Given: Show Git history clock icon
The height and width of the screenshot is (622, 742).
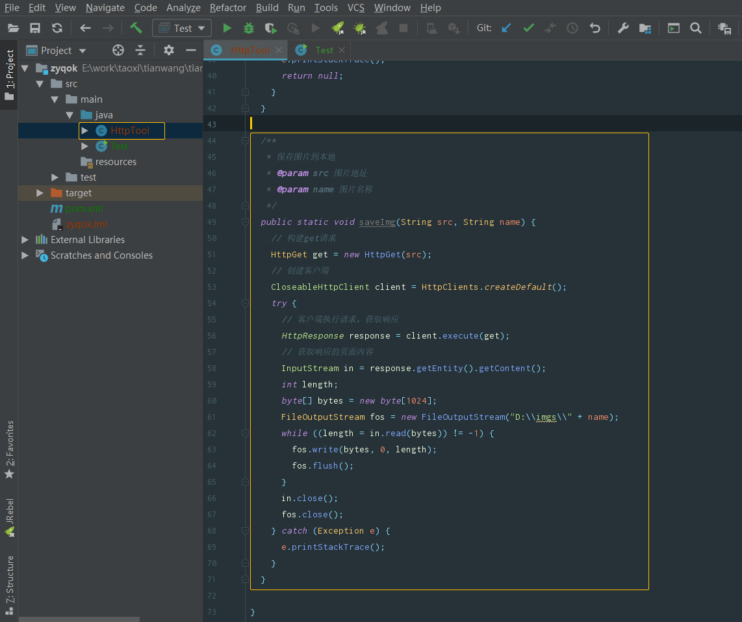Looking at the screenshot, I should click(x=572, y=28).
